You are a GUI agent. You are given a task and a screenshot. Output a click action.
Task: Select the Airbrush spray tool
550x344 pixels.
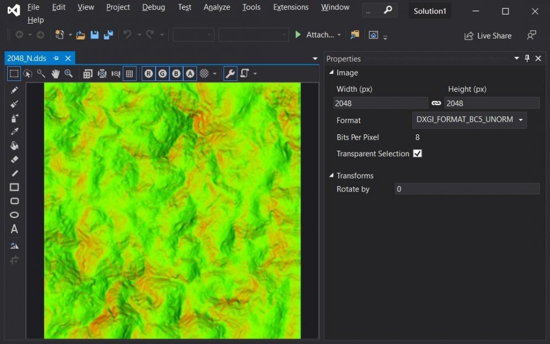[14, 118]
